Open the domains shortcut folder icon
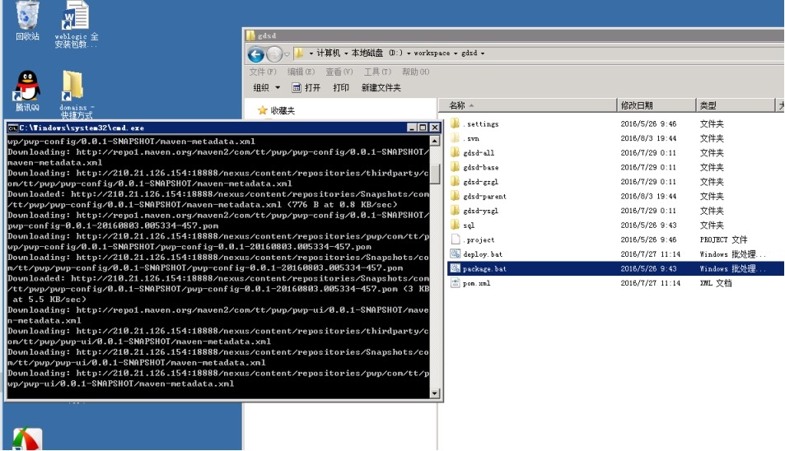Viewport: 785px width, 451px height. pos(72,86)
